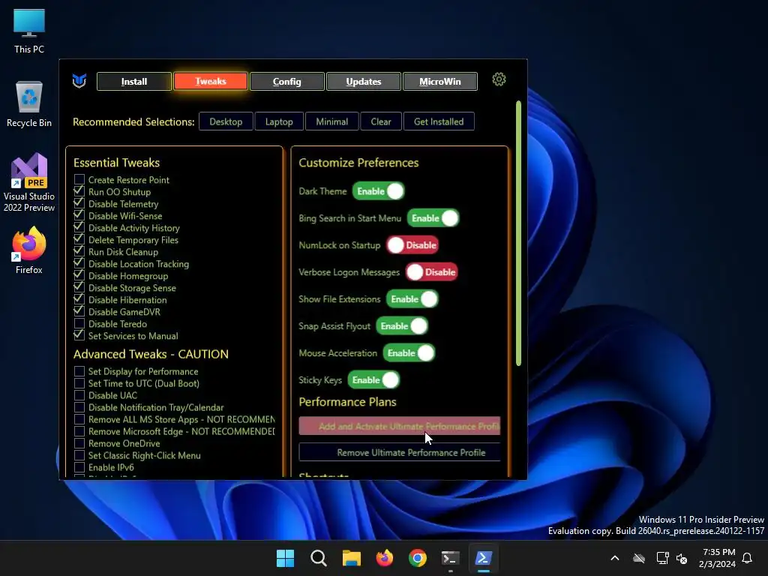Toggle Bing Search in Start Menu
768x576 pixels.
(433, 218)
